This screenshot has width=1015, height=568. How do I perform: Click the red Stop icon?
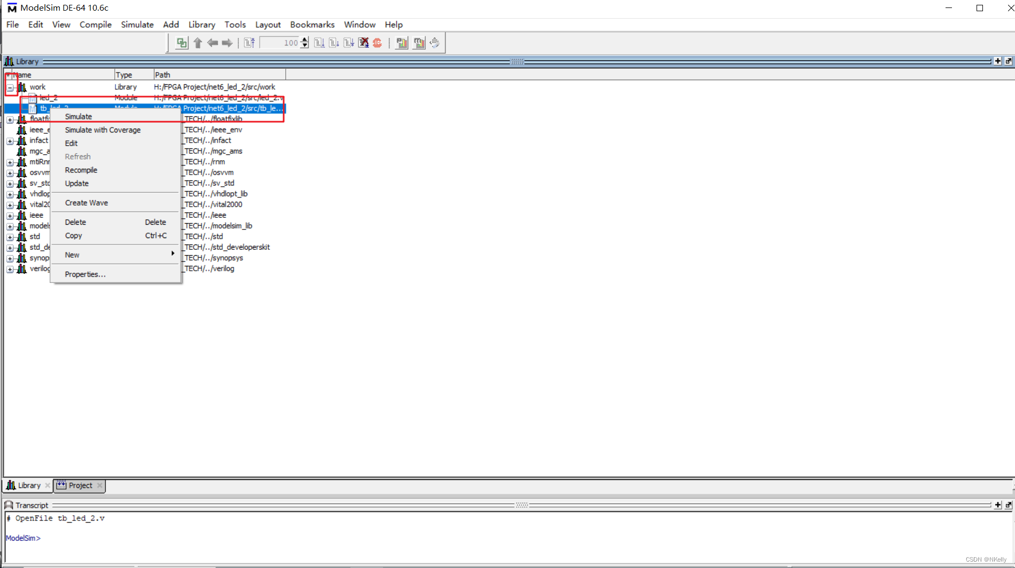coord(377,43)
